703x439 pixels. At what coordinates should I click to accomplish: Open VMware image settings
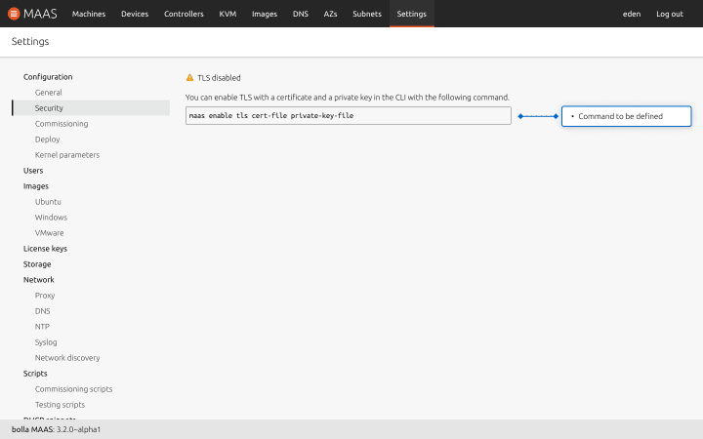[50, 233]
